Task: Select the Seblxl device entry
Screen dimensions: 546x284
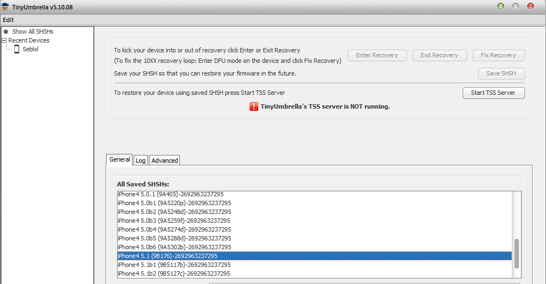Action: pyautogui.click(x=31, y=50)
